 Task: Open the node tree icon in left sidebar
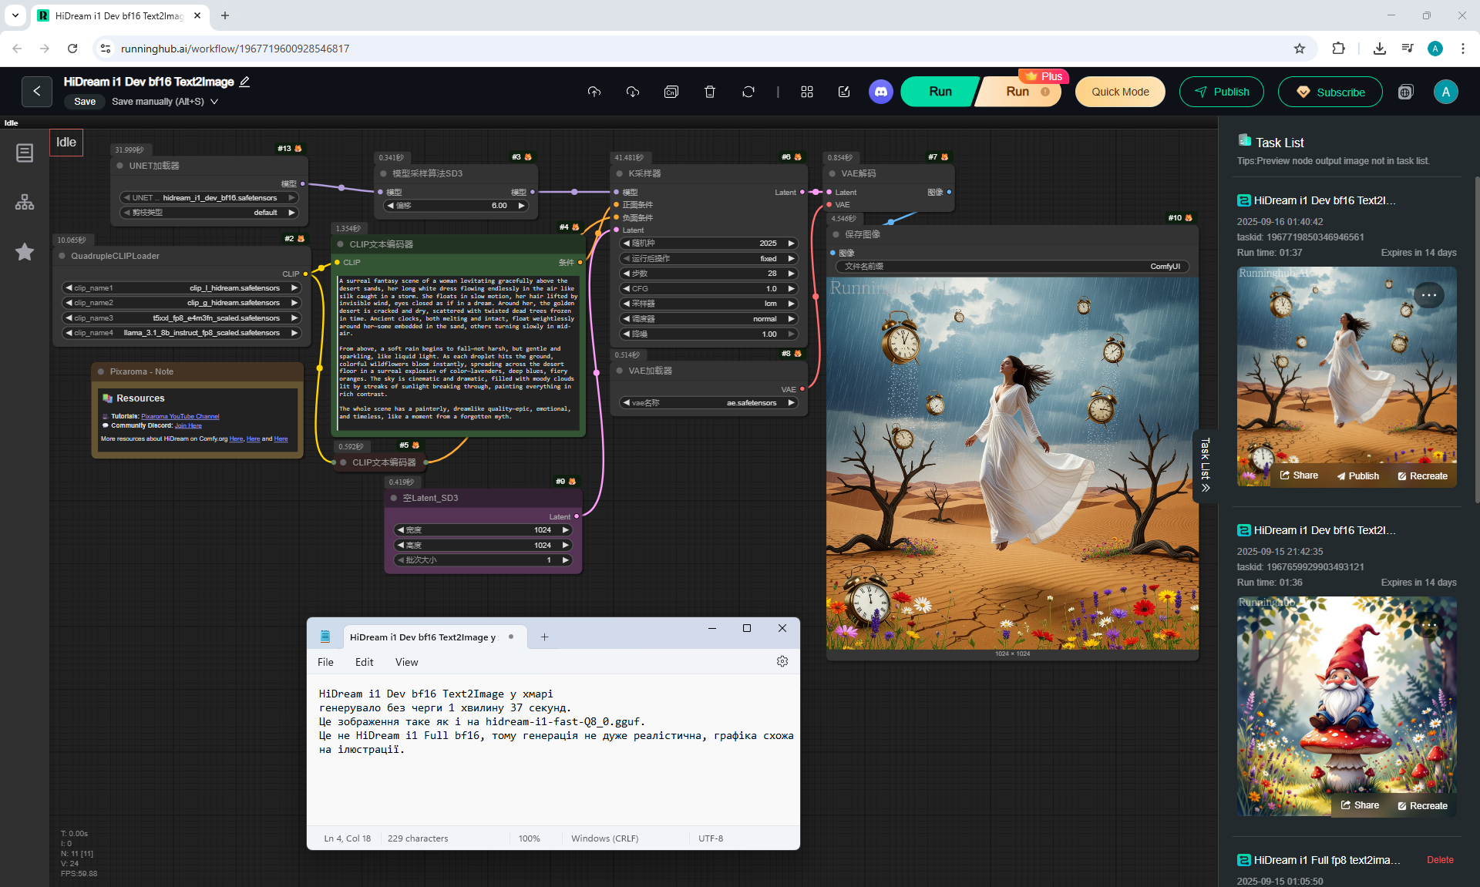[25, 202]
